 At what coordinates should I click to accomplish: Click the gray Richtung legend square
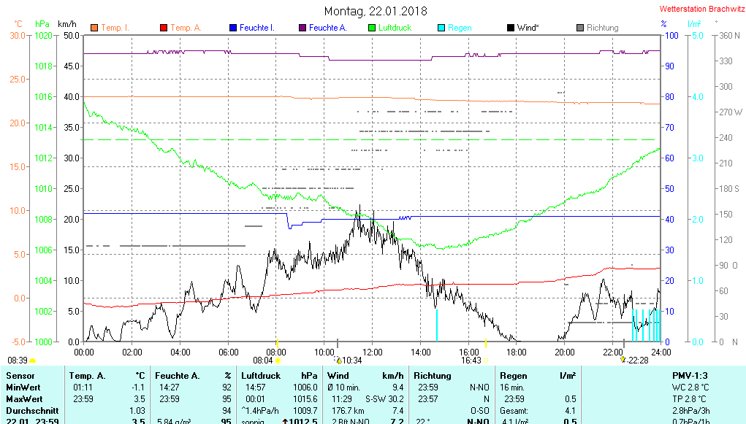pos(579,28)
